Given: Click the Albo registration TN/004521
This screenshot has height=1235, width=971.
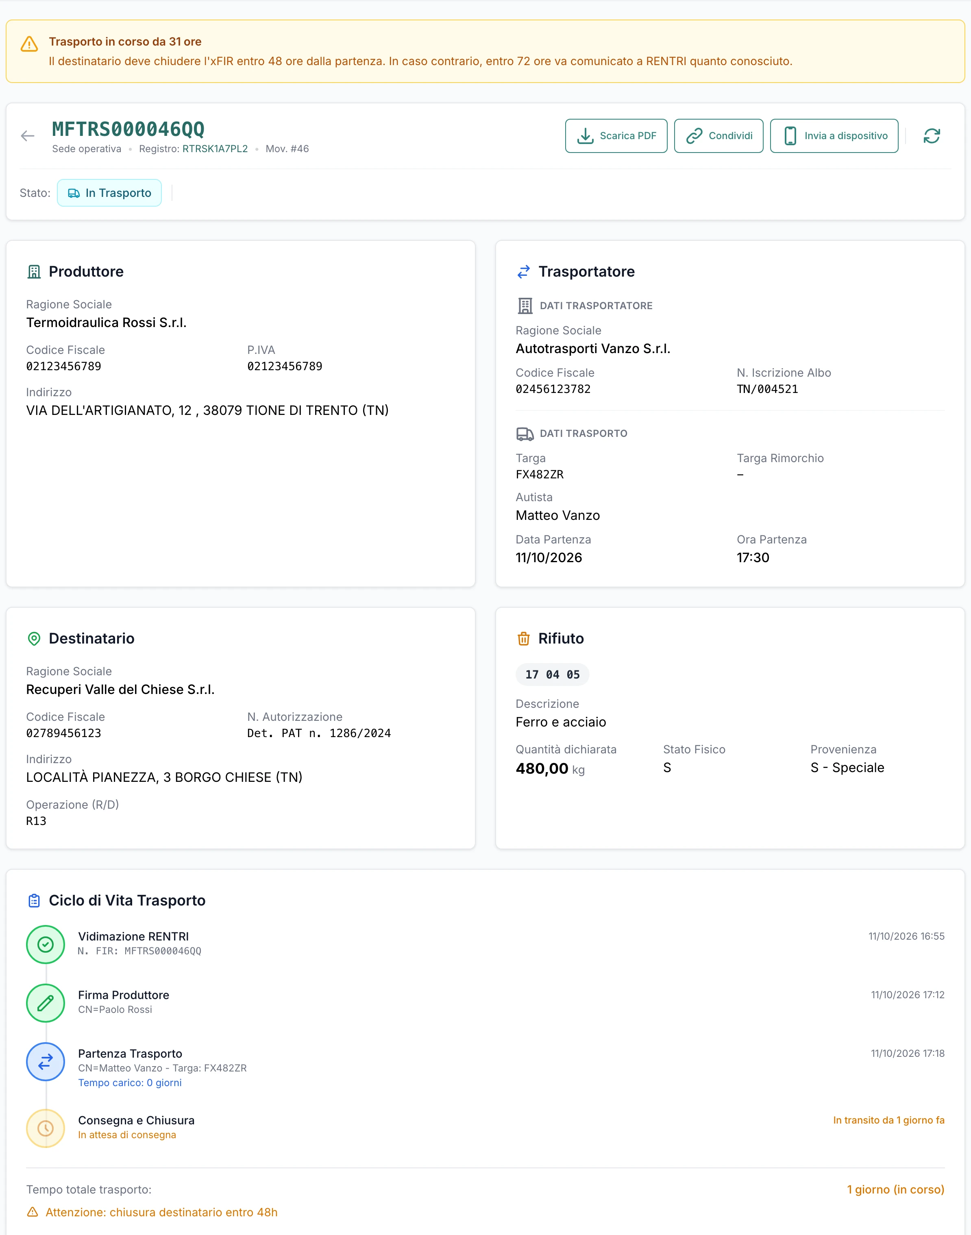Looking at the screenshot, I should tap(767, 389).
